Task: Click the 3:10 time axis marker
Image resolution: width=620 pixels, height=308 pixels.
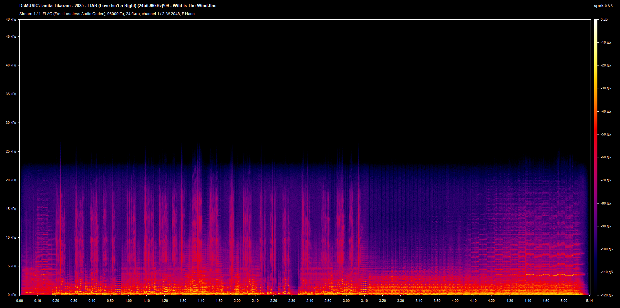Action: 364,301
